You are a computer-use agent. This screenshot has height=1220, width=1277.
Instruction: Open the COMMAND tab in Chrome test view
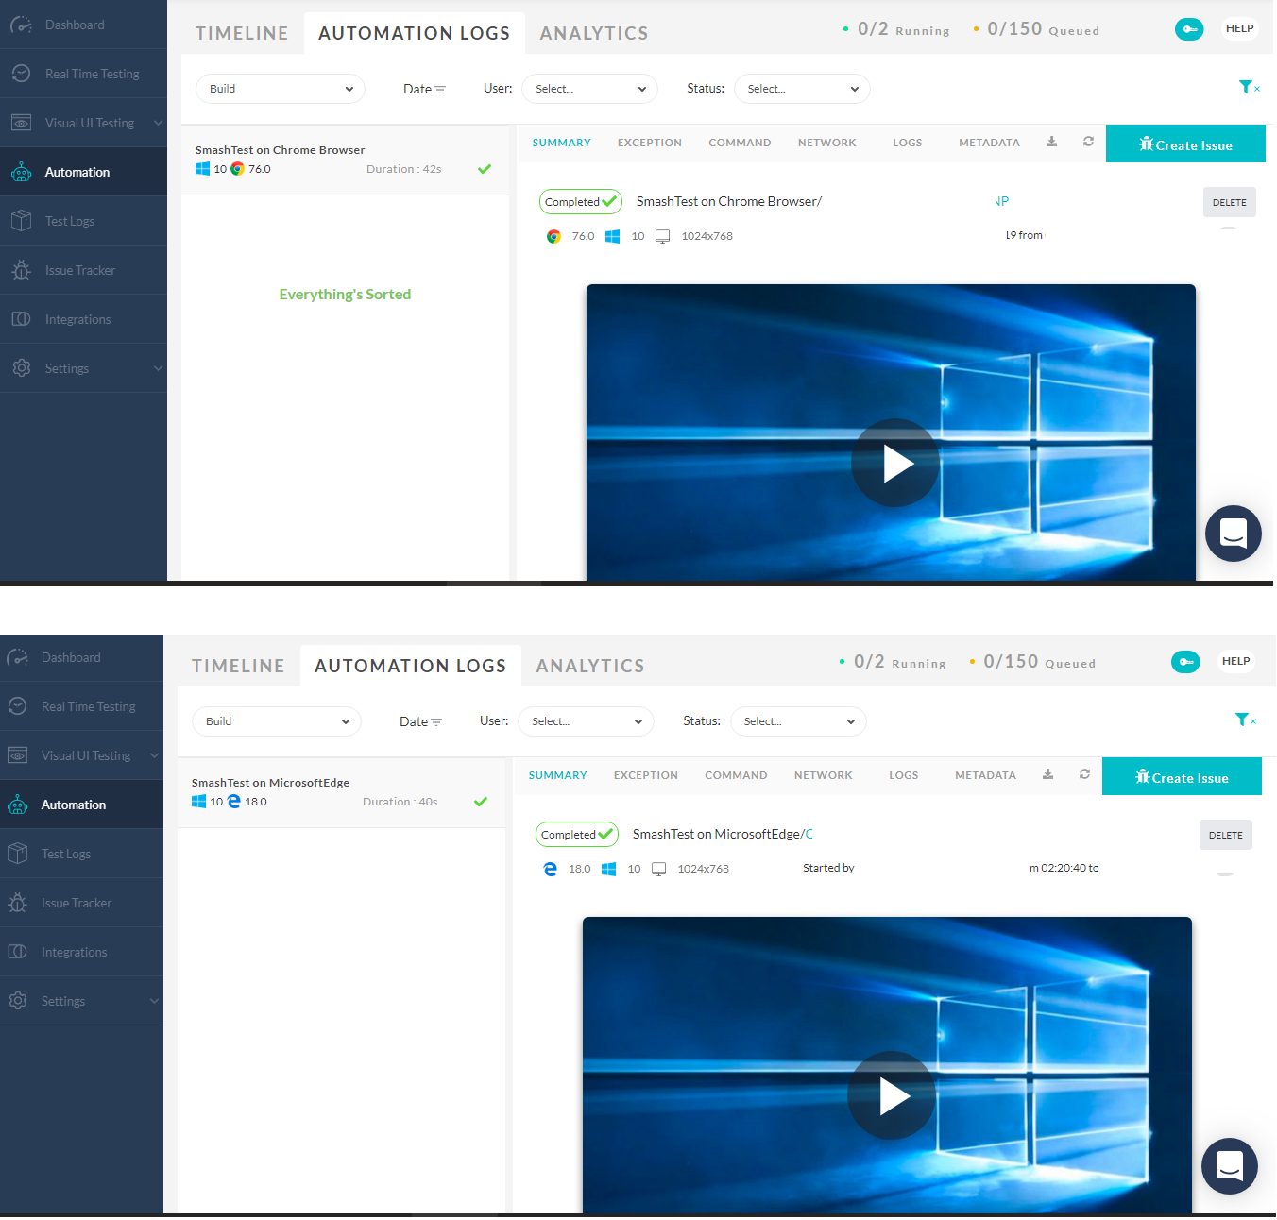(x=740, y=143)
